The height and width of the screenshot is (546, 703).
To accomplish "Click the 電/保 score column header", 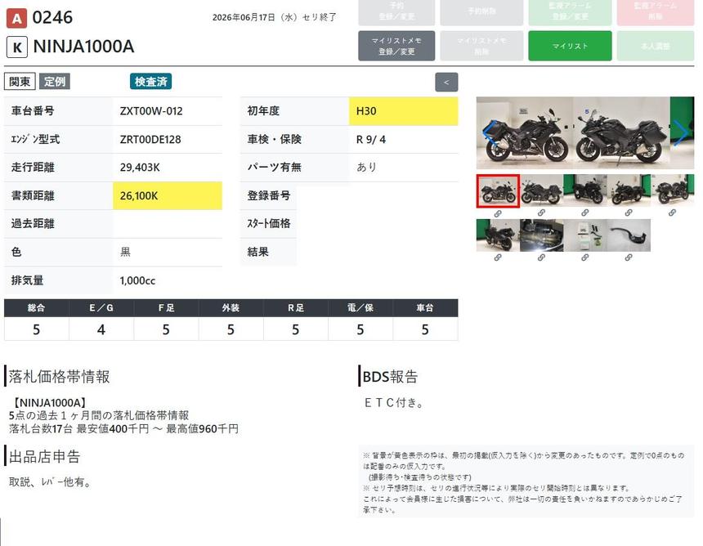I will pyautogui.click(x=360, y=308).
